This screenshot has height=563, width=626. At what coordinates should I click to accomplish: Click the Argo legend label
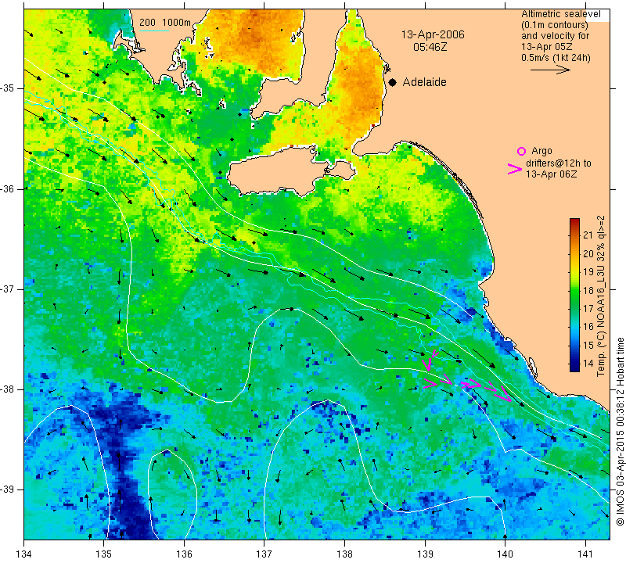[x=541, y=151]
